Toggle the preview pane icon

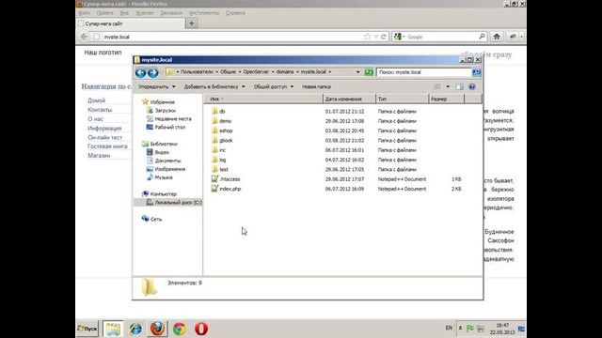tap(460, 86)
